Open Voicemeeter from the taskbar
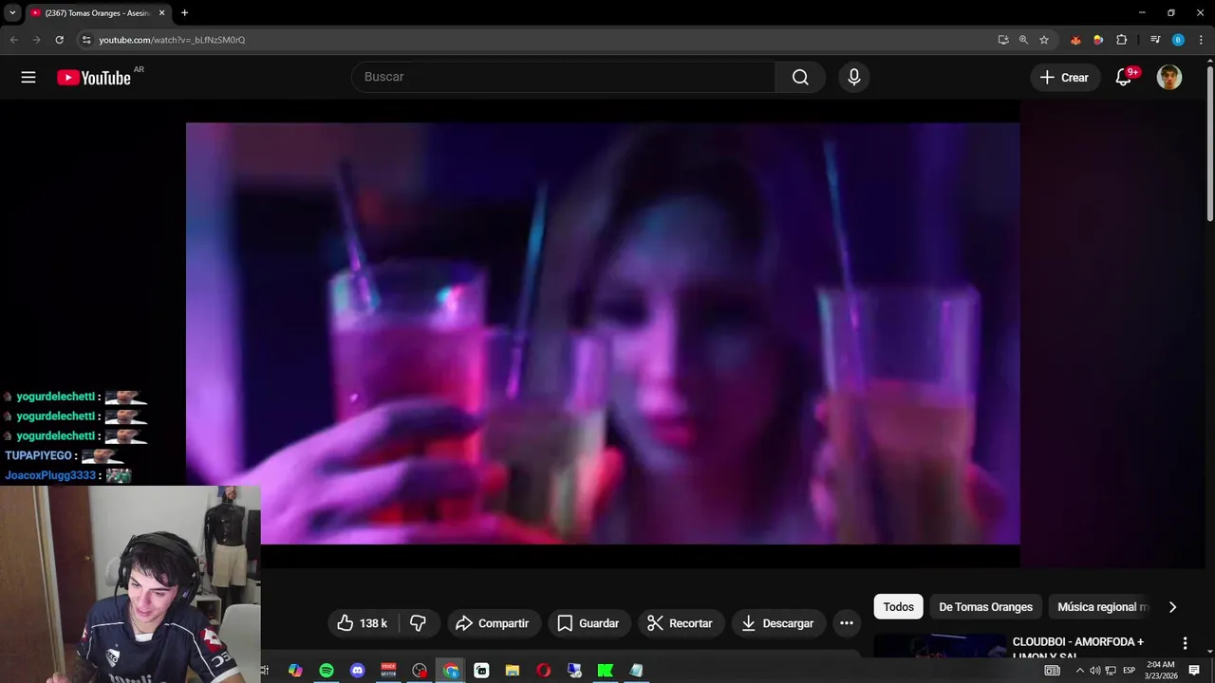 click(x=388, y=671)
